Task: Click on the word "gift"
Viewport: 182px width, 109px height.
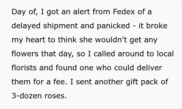Action: [x=132, y=82]
